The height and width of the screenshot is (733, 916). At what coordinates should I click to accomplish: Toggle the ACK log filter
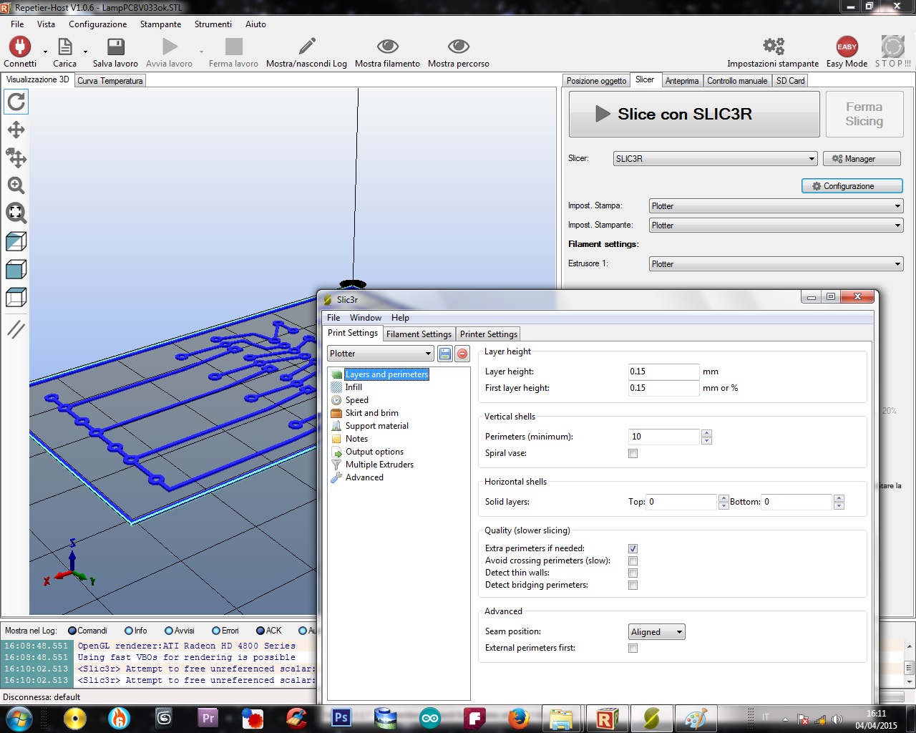pyautogui.click(x=269, y=631)
